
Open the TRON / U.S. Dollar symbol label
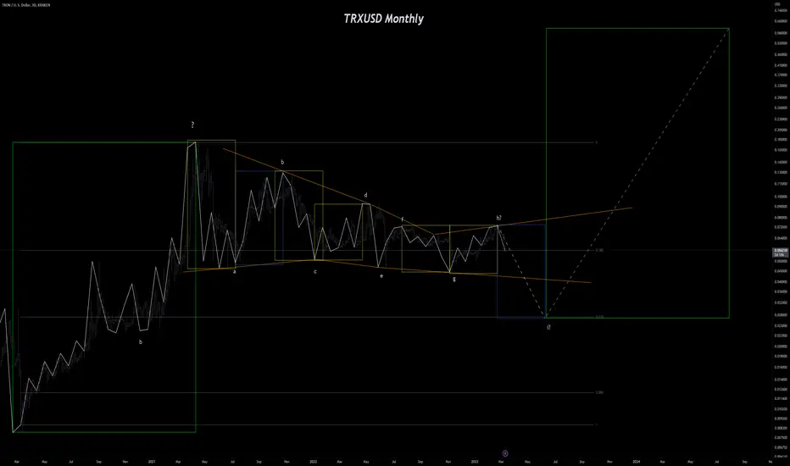tap(25, 5)
